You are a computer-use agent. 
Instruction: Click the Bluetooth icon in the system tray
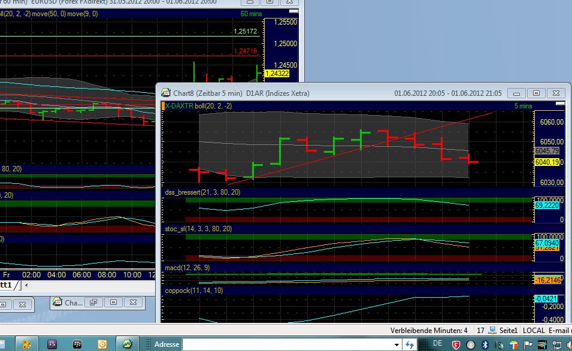(484, 345)
